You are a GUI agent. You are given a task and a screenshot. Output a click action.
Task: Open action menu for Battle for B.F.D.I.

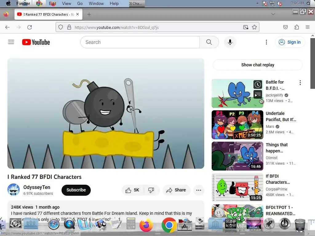click(x=300, y=83)
